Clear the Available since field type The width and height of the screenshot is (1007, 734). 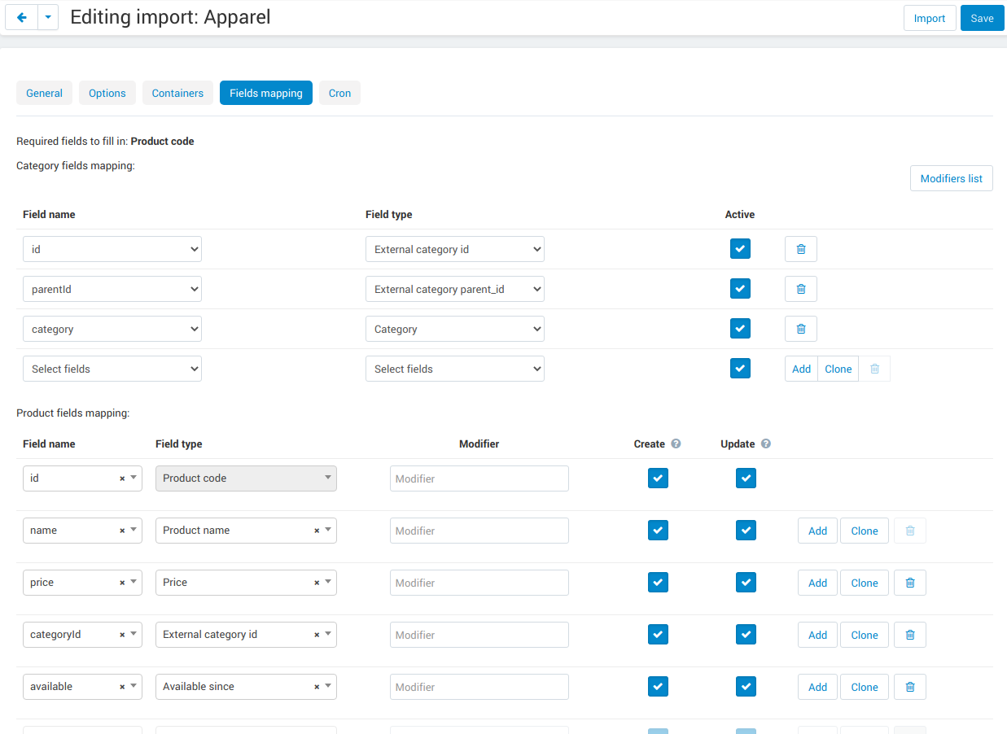tap(317, 687)
